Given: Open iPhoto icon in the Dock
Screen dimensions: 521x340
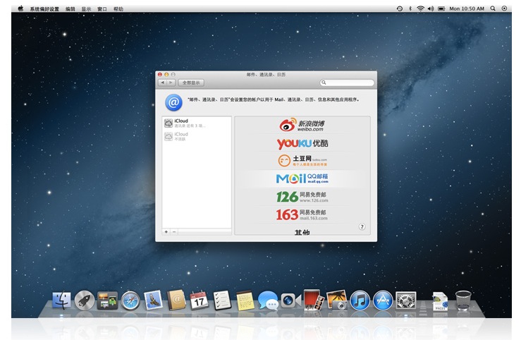Looking at the screenshot, I should 336,300.
